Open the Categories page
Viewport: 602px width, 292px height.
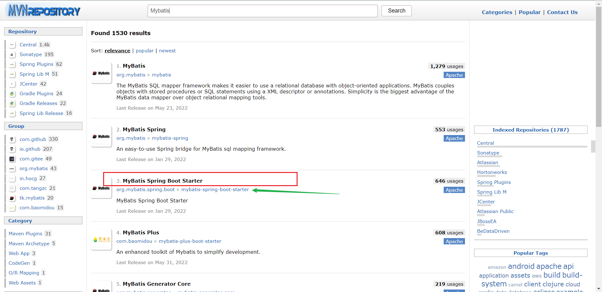click(x=497, y=12)
